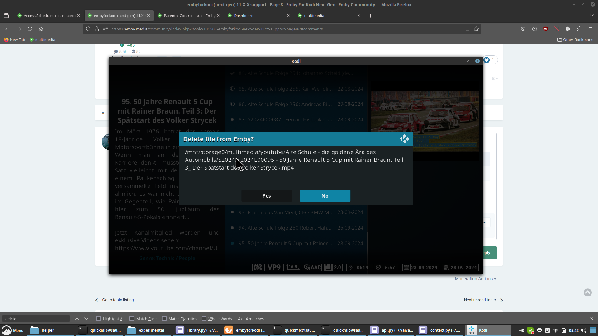Enable the Match Case checkbox
This screenshot has height=336, width=598.
(x=132, y=319)
